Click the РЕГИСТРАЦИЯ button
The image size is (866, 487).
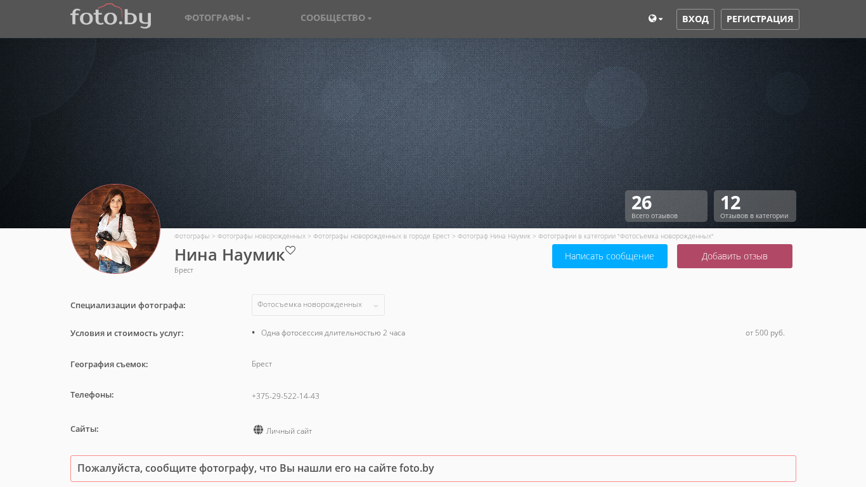coord(759,19)
